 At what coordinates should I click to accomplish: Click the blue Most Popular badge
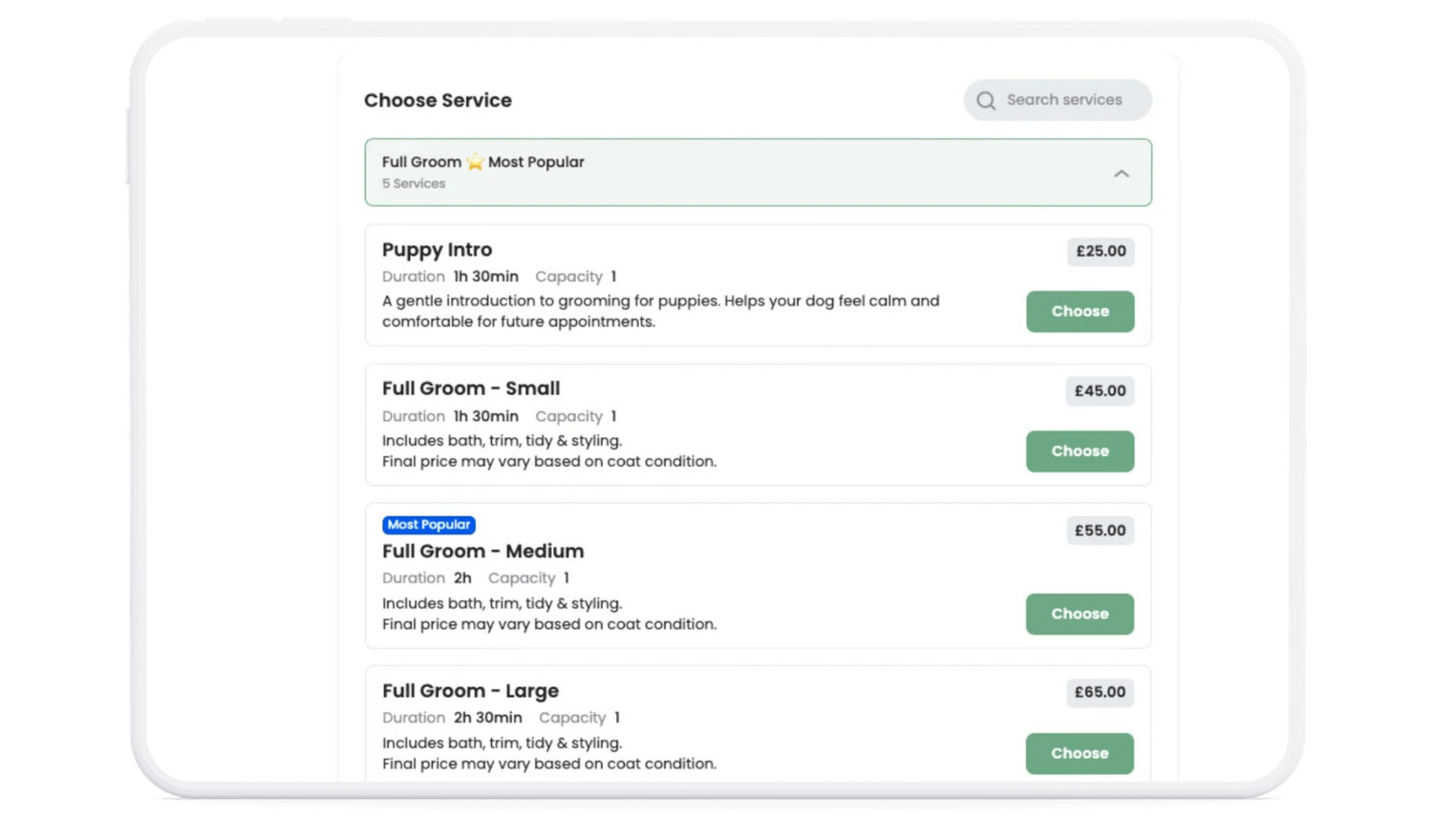point(429,524)
